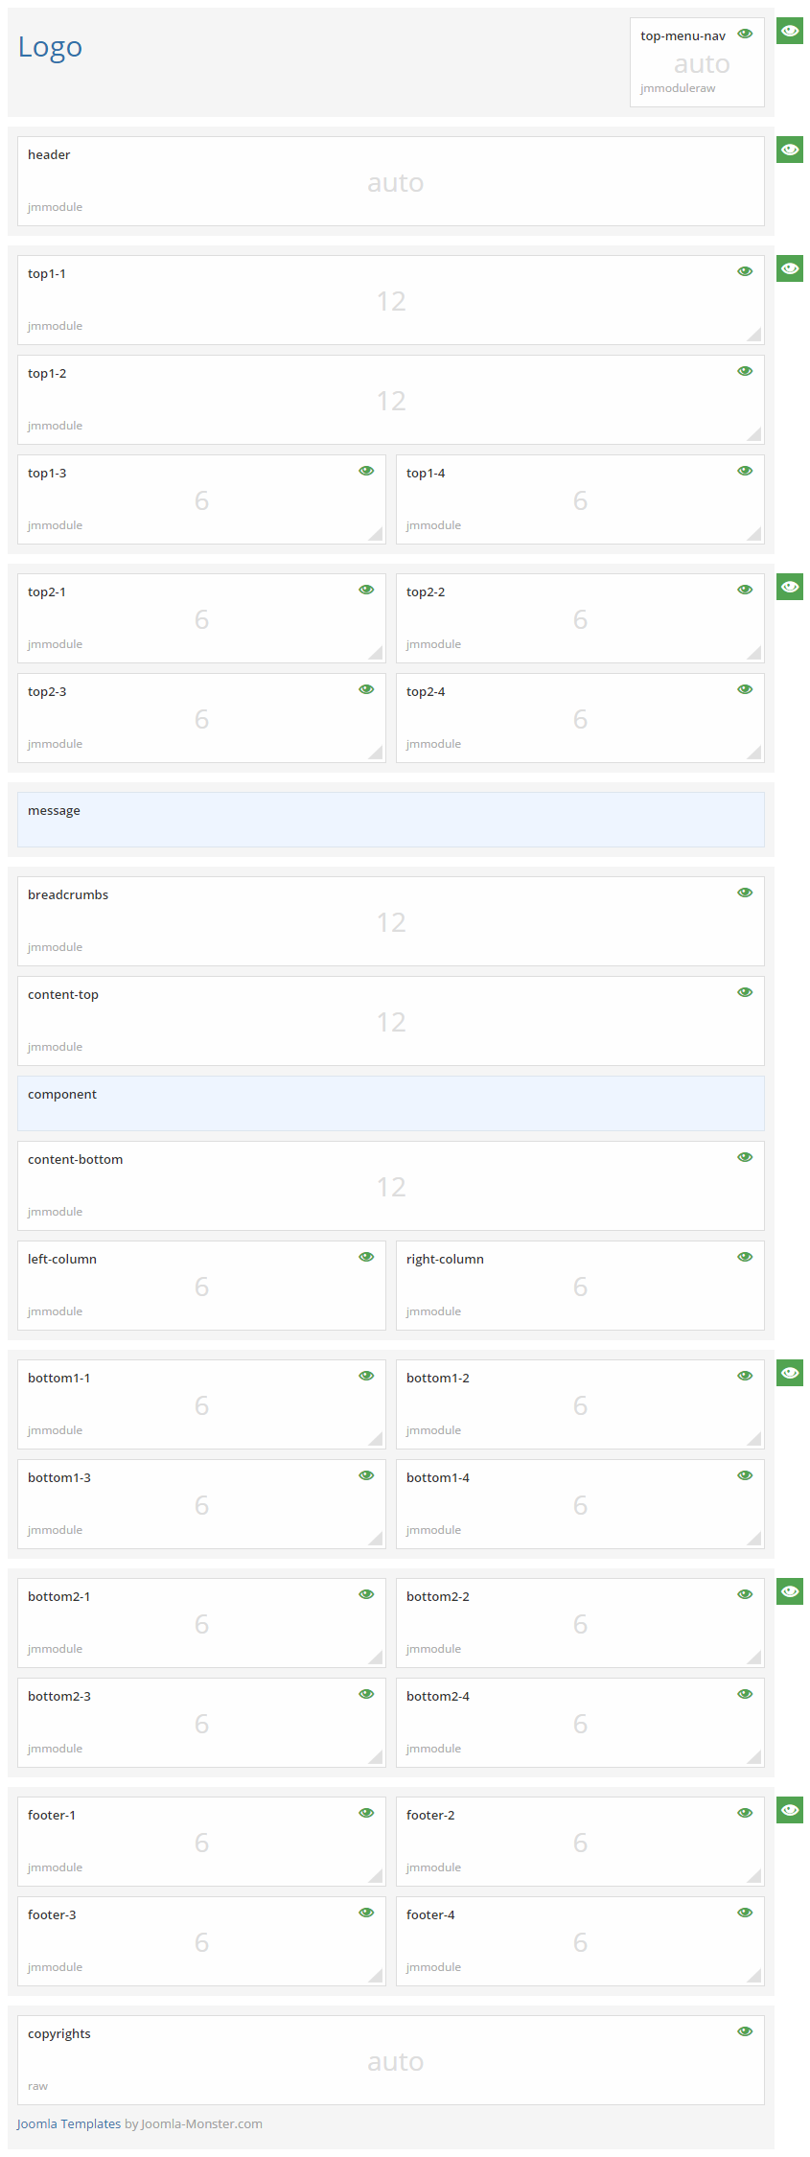Click the green eye button beside the bottom1 row
This screenshot has height=2157, width=810.
[x=789, y=1373]
